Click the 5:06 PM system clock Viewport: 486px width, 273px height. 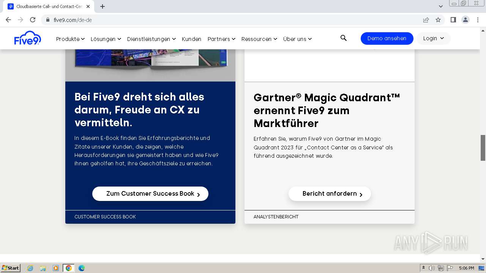466,268
